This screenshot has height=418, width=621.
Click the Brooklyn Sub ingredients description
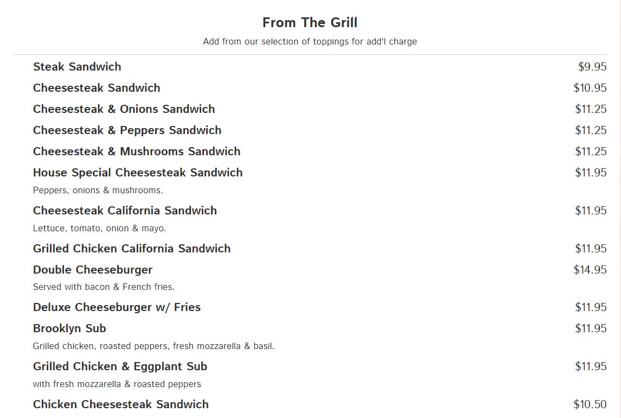click(153, 346)
